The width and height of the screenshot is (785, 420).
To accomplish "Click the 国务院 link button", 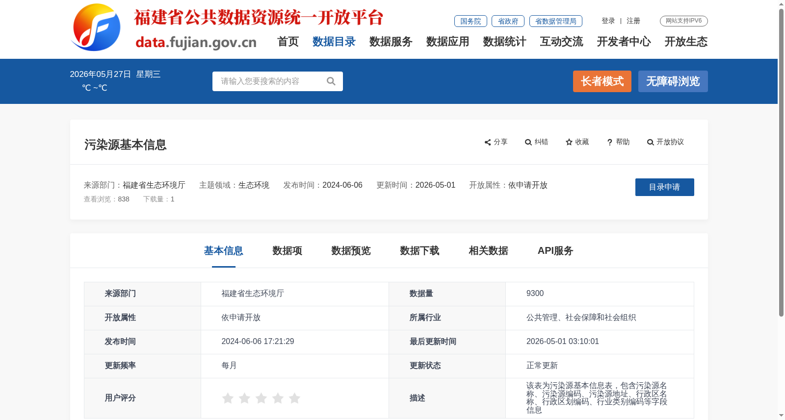I will [471, 21].
